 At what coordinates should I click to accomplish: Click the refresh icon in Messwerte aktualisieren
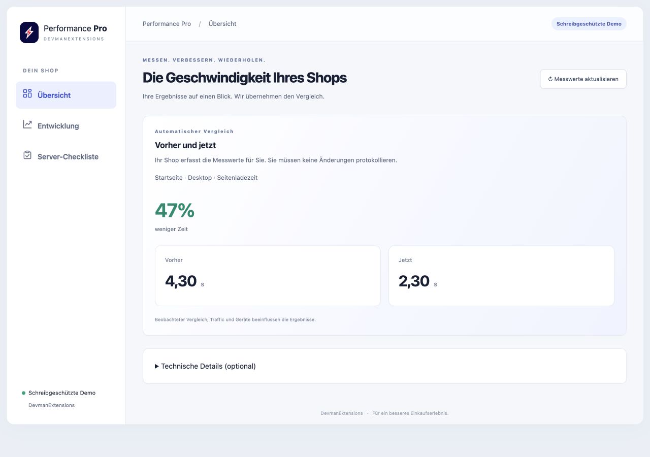point(550,79)
